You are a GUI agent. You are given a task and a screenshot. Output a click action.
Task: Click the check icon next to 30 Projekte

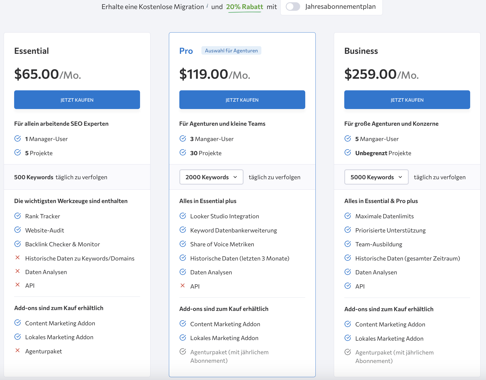(183, 153)
